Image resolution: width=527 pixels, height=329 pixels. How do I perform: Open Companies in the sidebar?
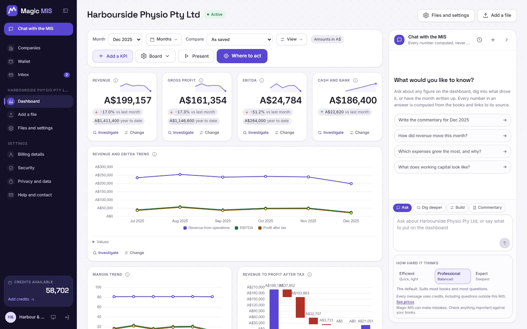click(39, 48)
